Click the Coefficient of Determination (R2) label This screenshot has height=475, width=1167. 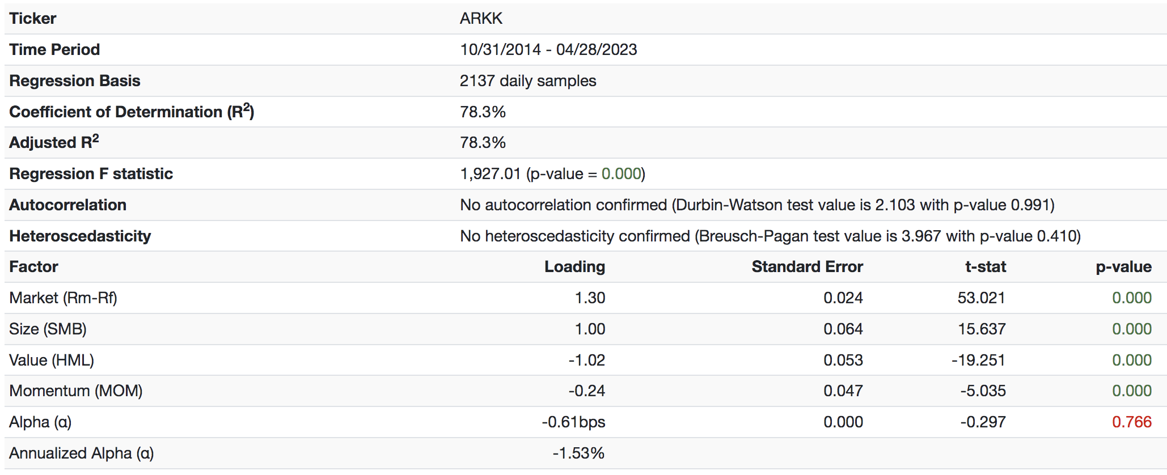point(132,111)
